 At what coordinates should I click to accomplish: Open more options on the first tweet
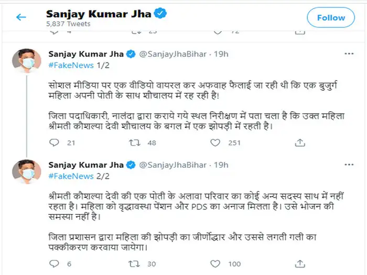[x=349, y=54]
